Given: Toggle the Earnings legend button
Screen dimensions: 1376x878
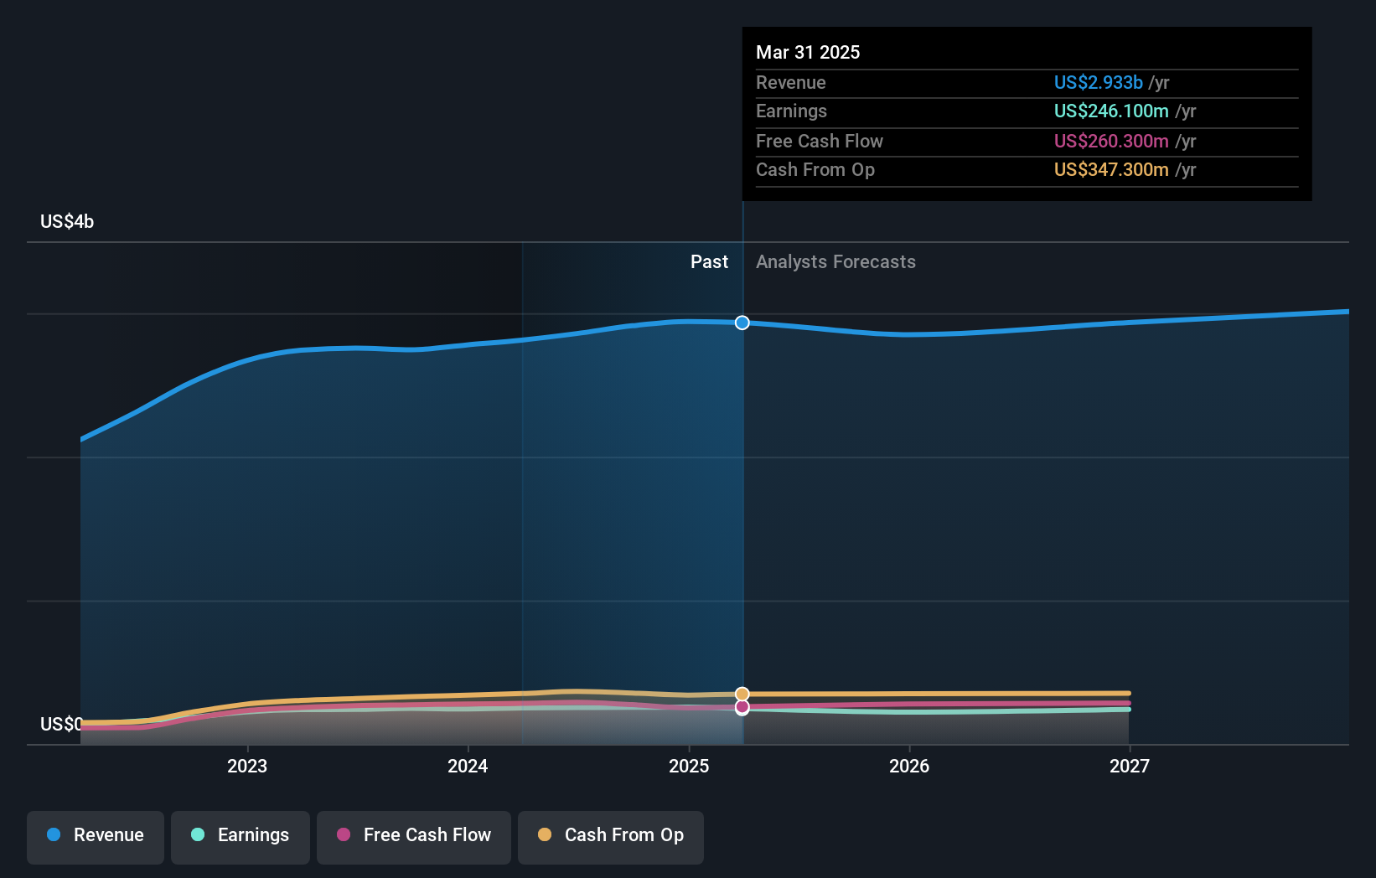Looking at the screenshot, I should pyautogui.click(x=241, y=837).
